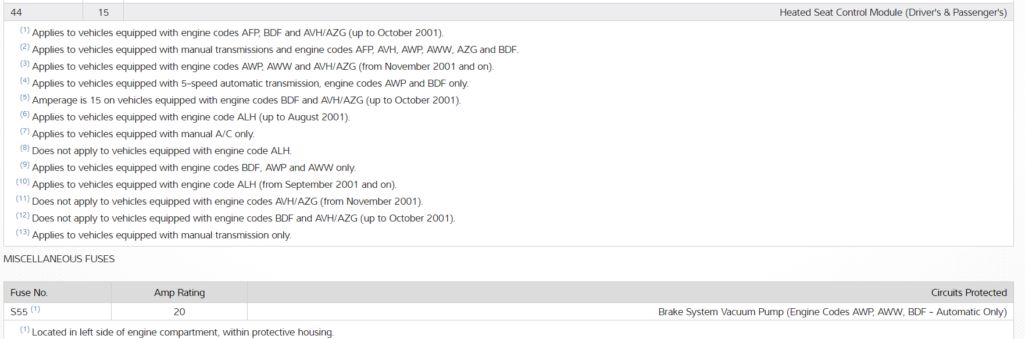Click the Fuse No. column header

coord(29,292)
